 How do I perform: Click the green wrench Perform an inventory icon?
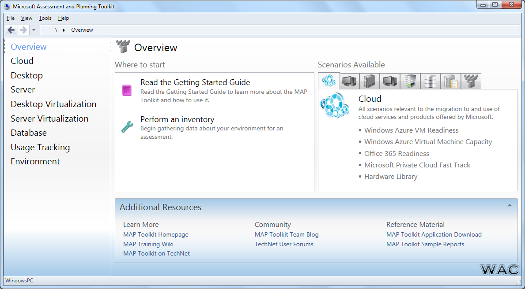(x=128, y=126)
